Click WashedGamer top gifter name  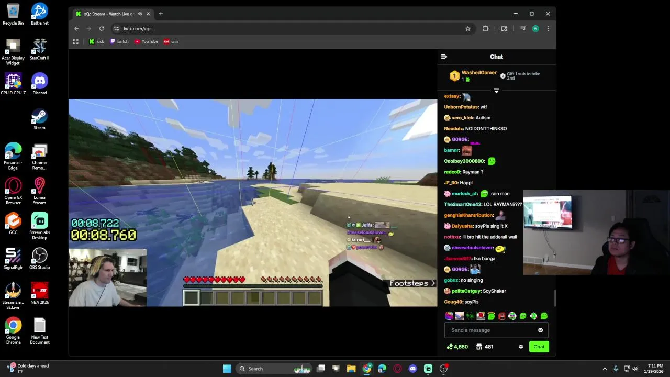[x=479, y=73]
